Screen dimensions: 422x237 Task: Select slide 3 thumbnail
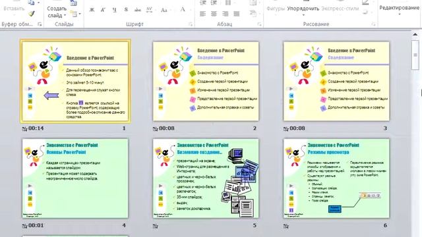tap(336, 81)
